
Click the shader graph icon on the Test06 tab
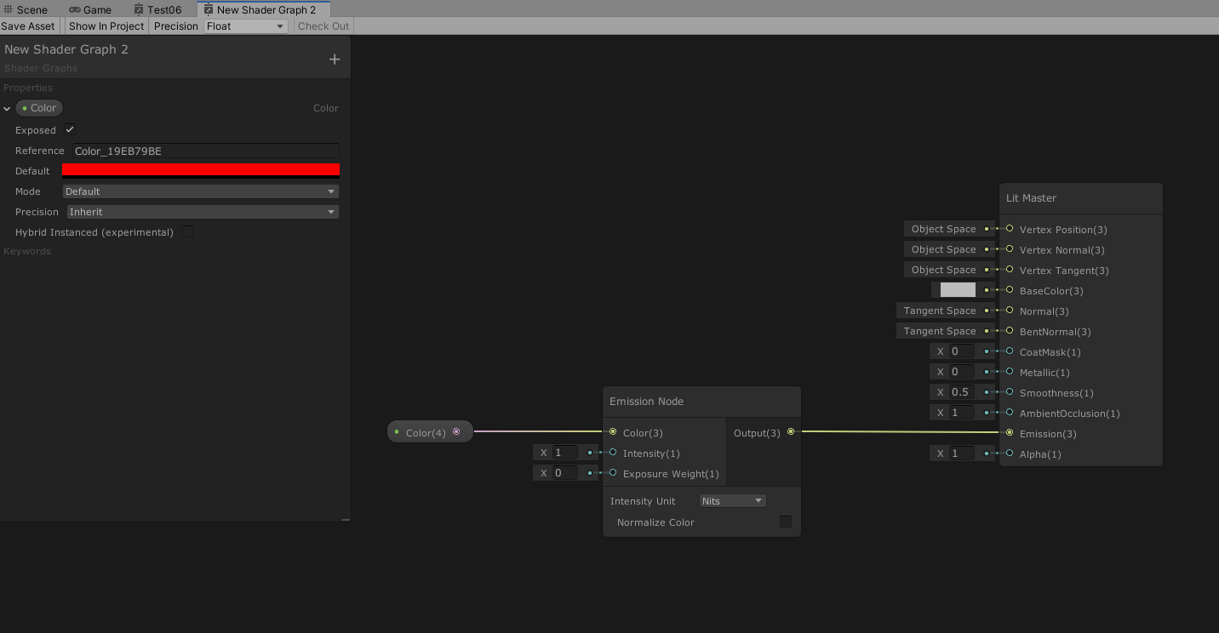click(x=138, y=9)
